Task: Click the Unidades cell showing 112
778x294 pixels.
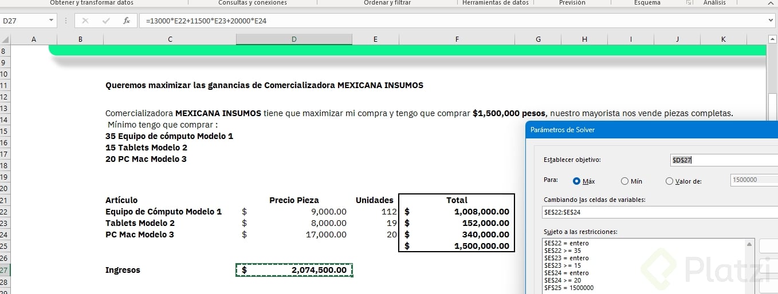Action: (x=375, y=212)
